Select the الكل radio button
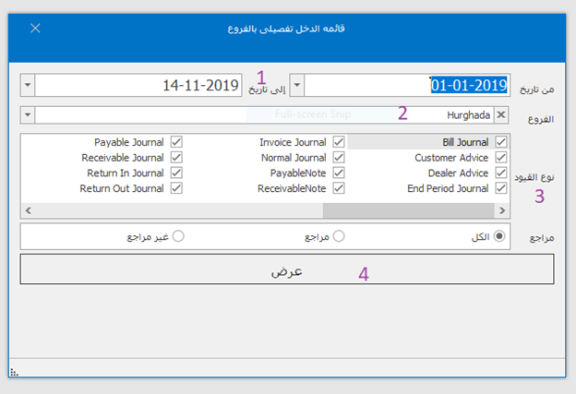 [500, 236]
